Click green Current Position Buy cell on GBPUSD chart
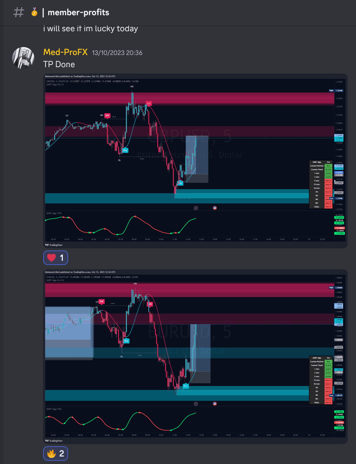Screen dimensions: 356x464 tap(328, 166)
